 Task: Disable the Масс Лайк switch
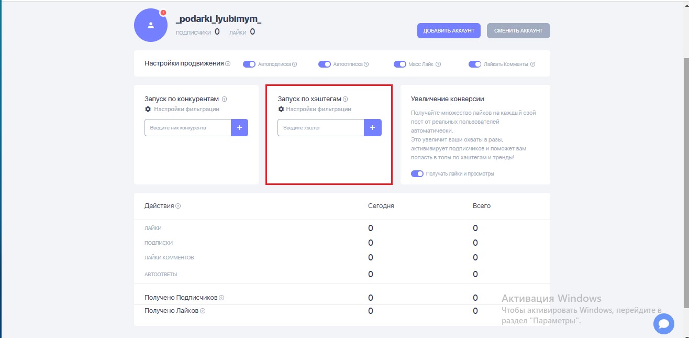point(400,64)
